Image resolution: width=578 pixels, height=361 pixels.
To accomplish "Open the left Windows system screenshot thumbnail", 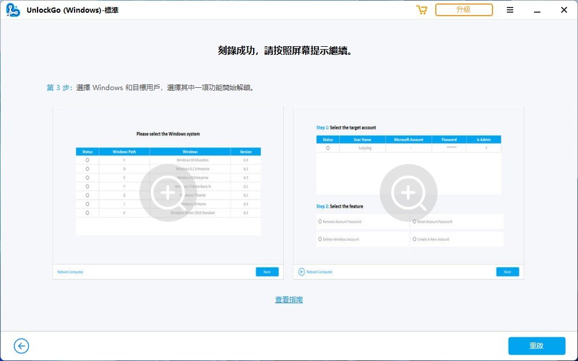I will coord(168,193).
